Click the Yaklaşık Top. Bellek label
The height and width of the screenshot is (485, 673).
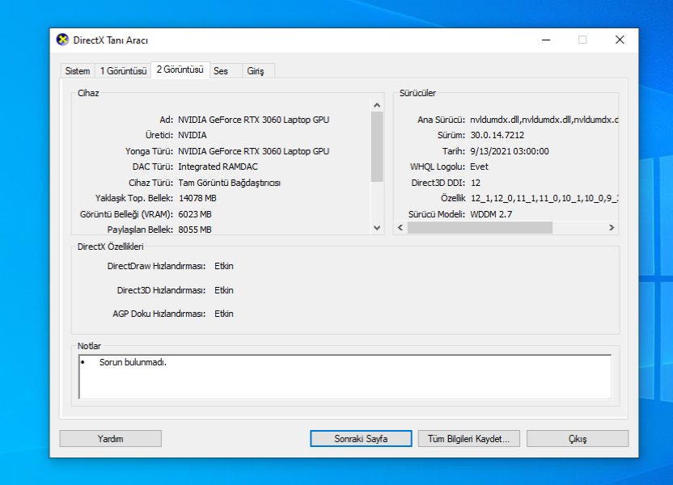[134, 198]
